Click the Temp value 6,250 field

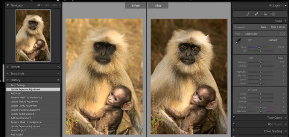click(281, 47)
